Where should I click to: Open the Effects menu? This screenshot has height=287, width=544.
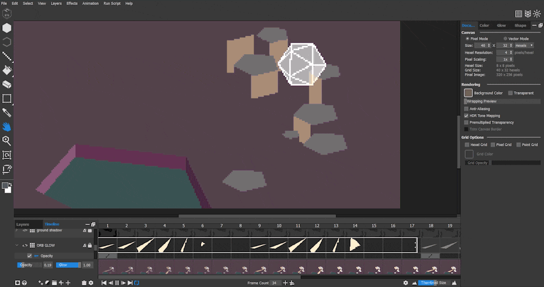tap(72, 3)
